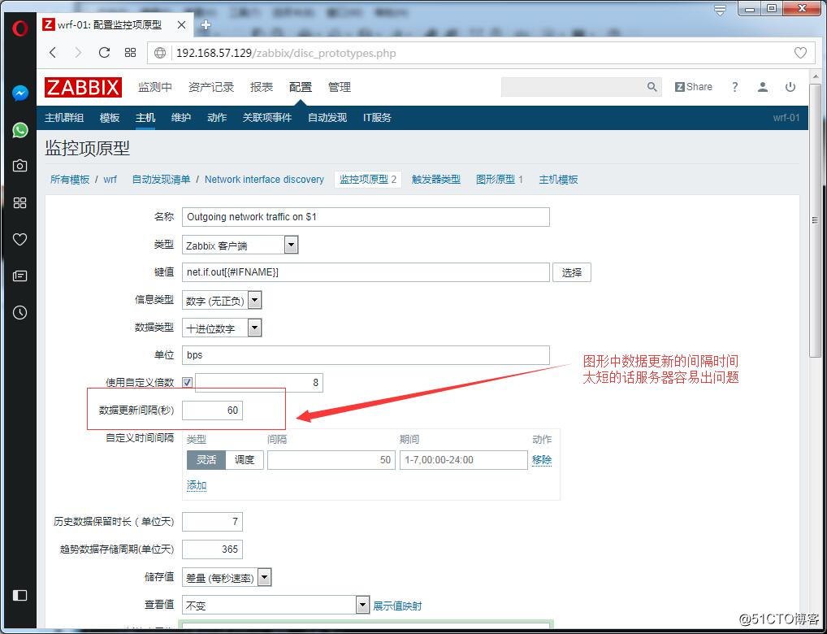Screen dimensions: 827x634
Task: Open the wrf breadcrumb link
Action: click(x=110, y=180)
